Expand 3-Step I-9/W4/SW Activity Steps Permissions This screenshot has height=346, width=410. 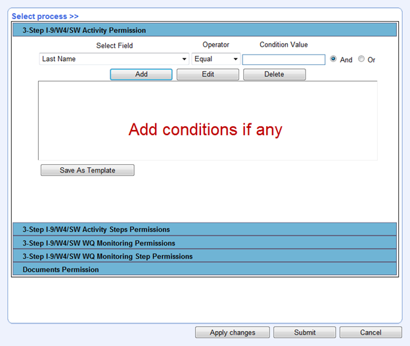205,229
